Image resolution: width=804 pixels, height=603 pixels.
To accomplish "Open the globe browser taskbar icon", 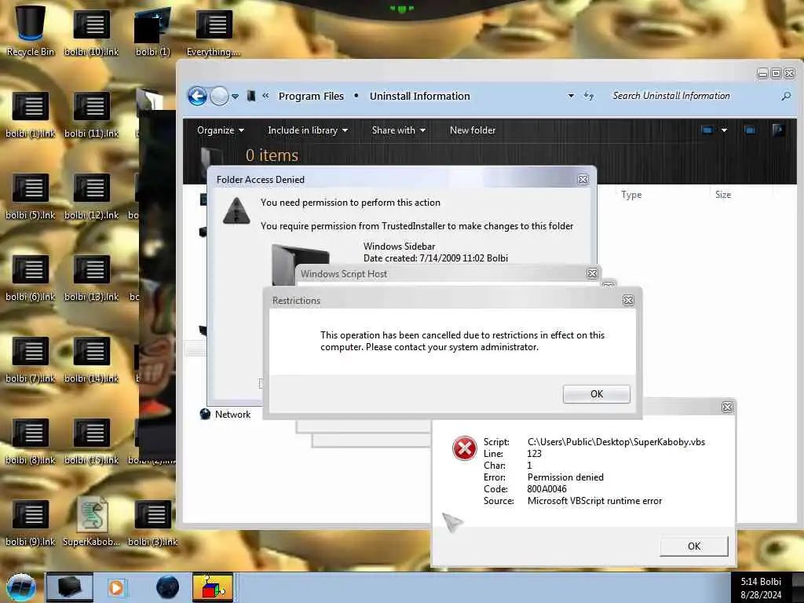I will 168,587.
